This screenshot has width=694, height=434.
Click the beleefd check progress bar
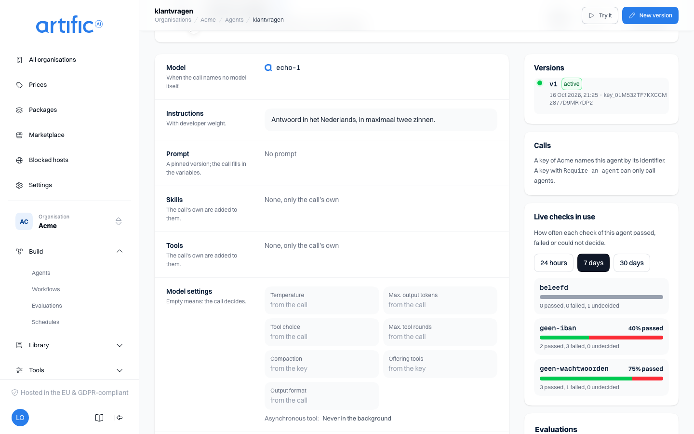[601, 297]
